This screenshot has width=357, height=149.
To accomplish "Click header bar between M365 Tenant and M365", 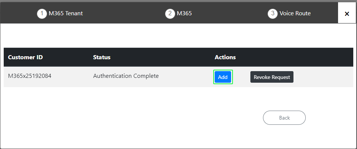I will [x=124, y=13].
